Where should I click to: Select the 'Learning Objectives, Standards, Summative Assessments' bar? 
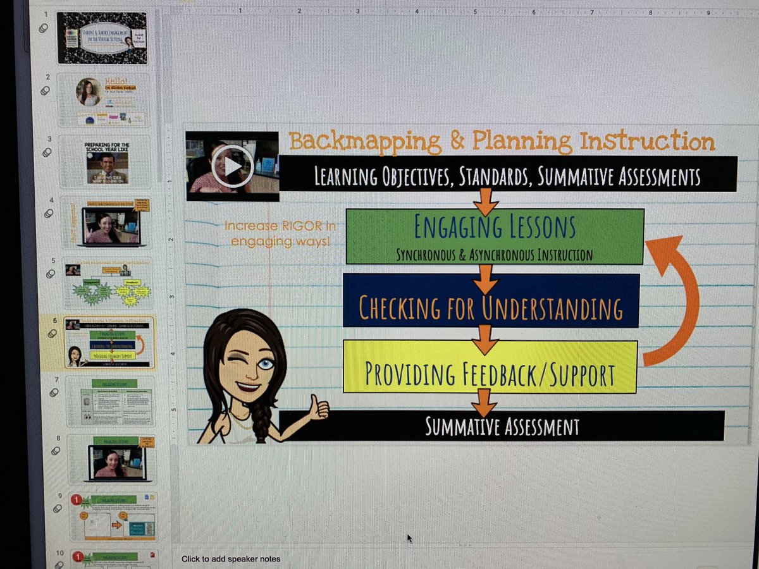(508, 174)
